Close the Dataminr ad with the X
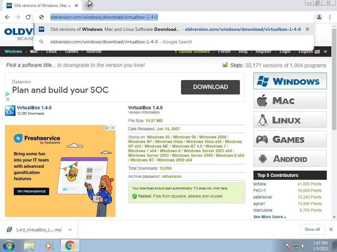The image size is (337, 252). (x=8, y=99)
